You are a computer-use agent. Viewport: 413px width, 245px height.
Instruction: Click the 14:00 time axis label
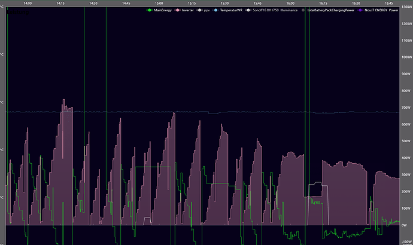click(x=28, y=4)
